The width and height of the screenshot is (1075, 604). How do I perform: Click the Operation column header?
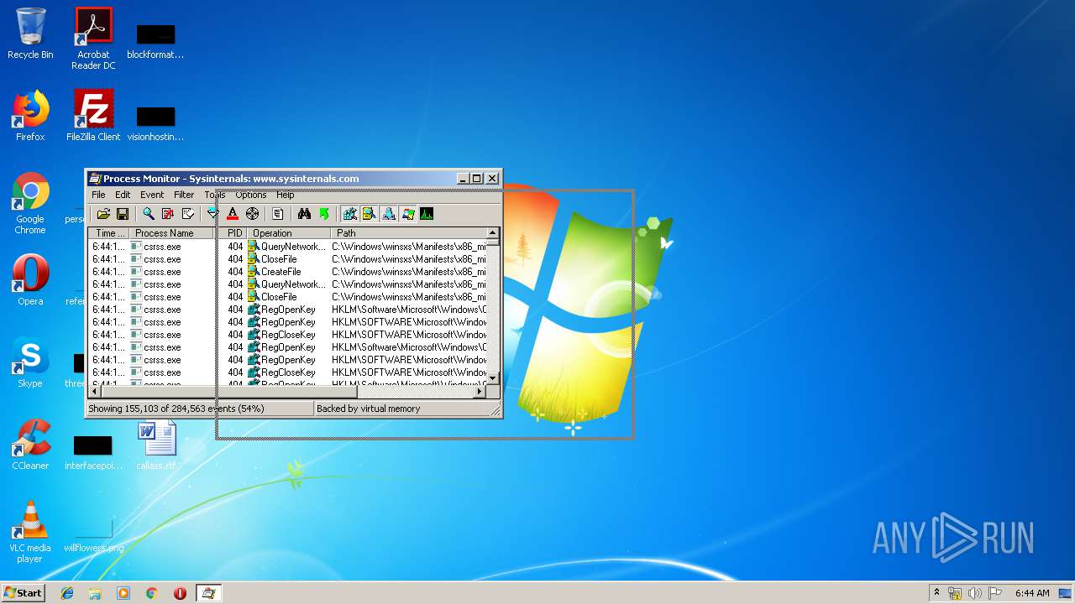(288, 233)
